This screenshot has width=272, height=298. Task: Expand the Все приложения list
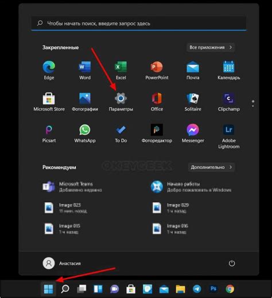[211, 47]
